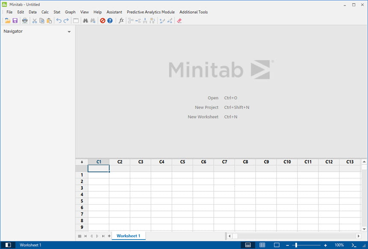
Task: Toggle the Navigator pane status bar button
Action: pyautogui.click(x=8, y=245)
